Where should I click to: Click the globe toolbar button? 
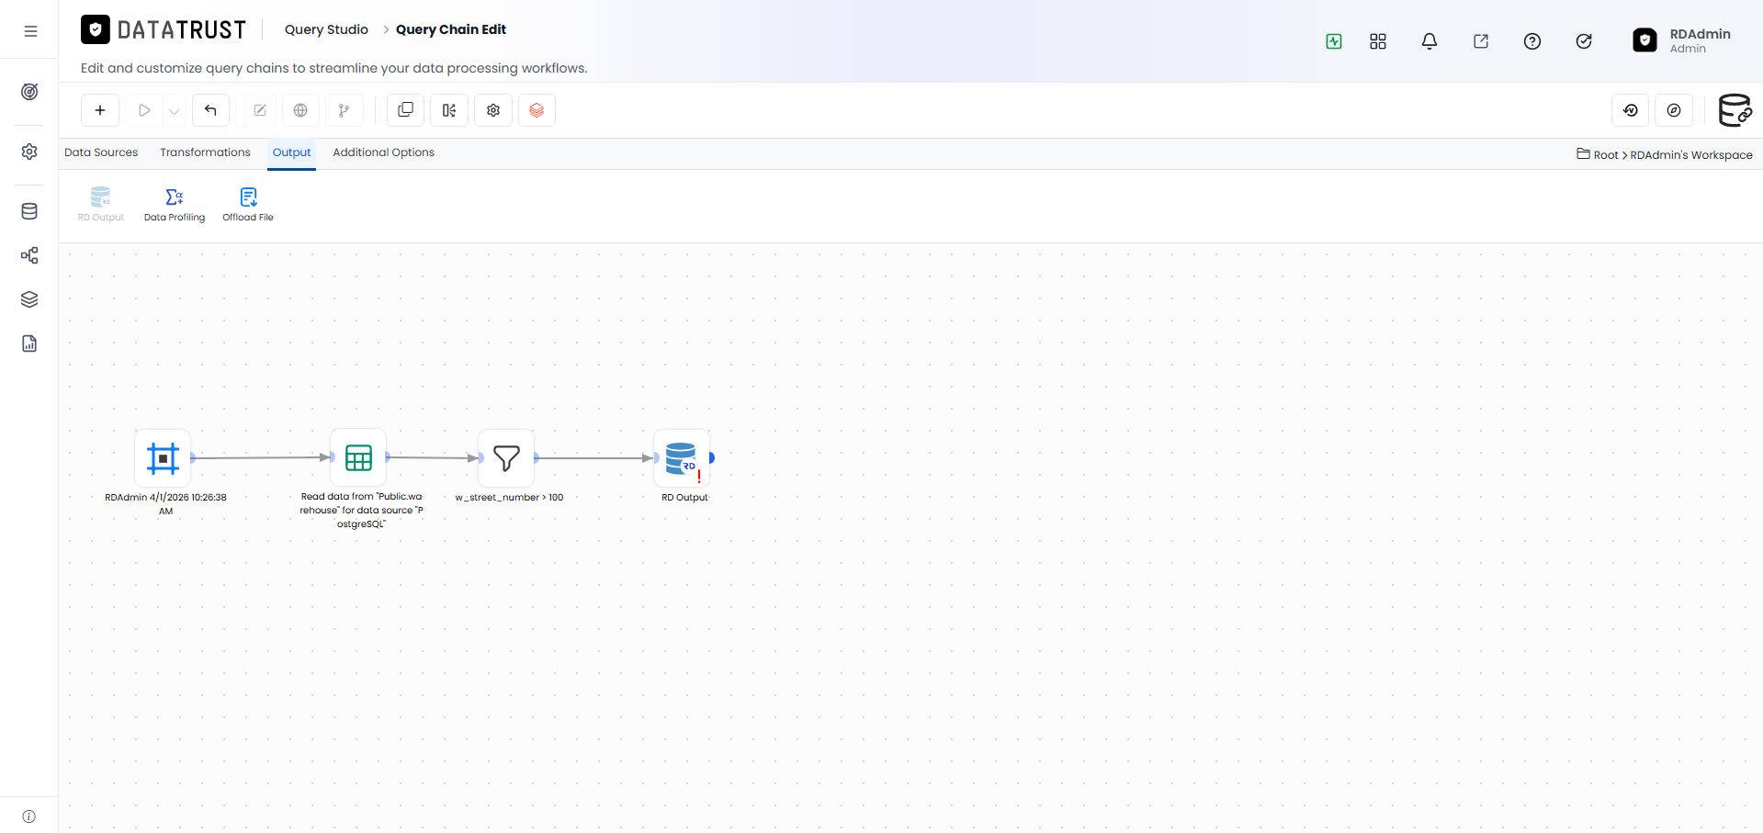(300, 110)
